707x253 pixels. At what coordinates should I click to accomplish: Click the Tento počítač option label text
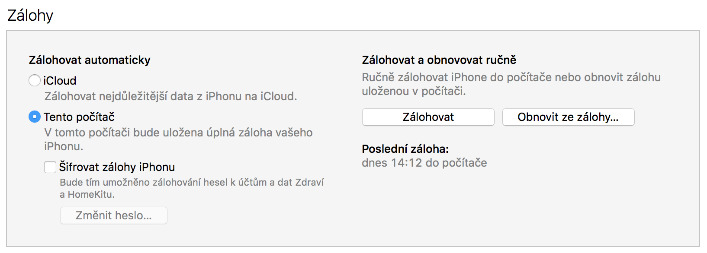click(x=79, y=117)
